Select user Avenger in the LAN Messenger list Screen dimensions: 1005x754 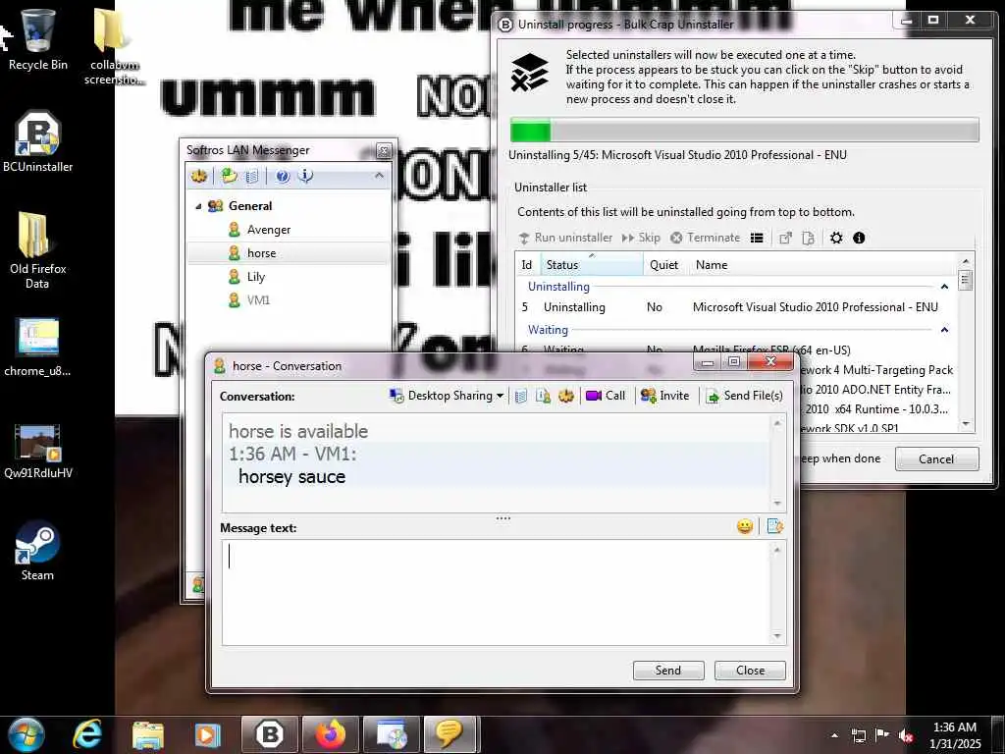pos(269,230)
